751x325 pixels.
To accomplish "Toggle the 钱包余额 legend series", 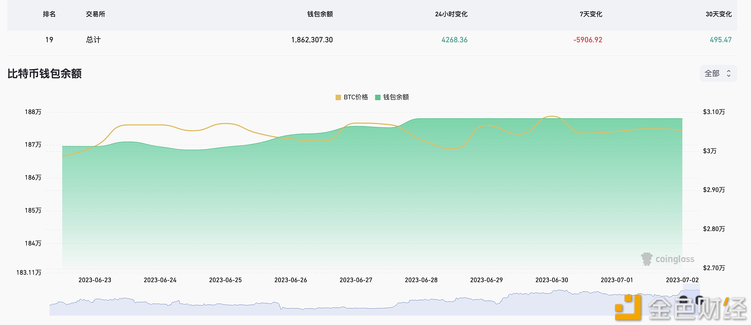I will (x=392, y=97).
